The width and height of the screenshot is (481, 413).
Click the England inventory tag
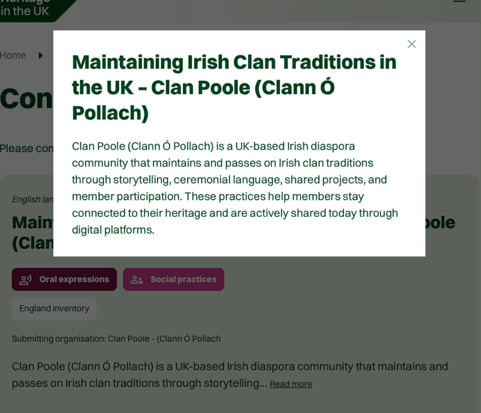tap(54, 309)
